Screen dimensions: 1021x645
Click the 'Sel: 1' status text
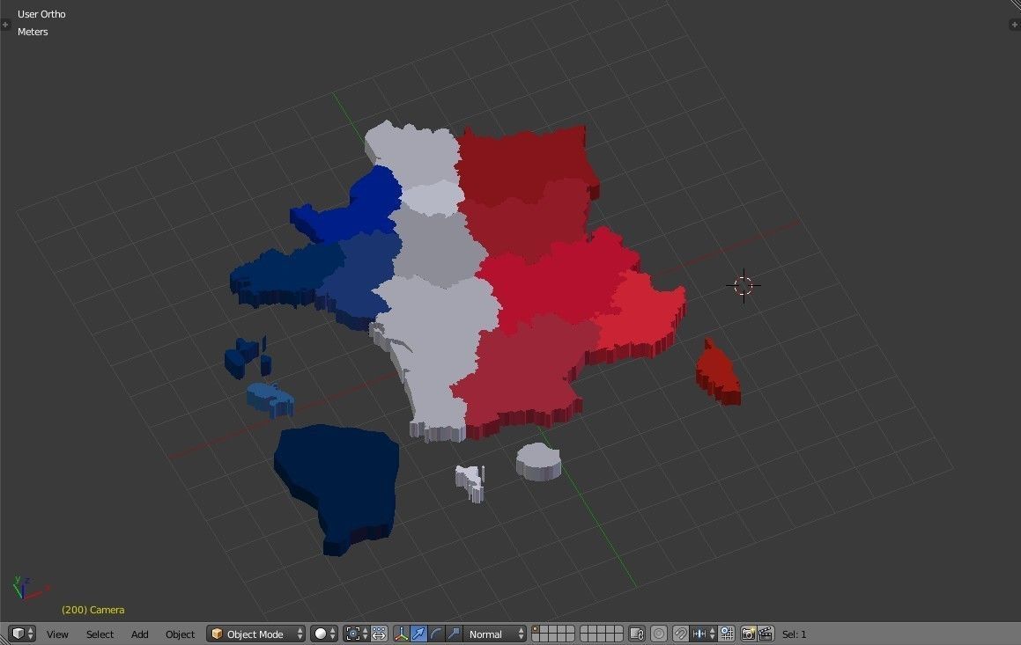click(x=794, y=634)
